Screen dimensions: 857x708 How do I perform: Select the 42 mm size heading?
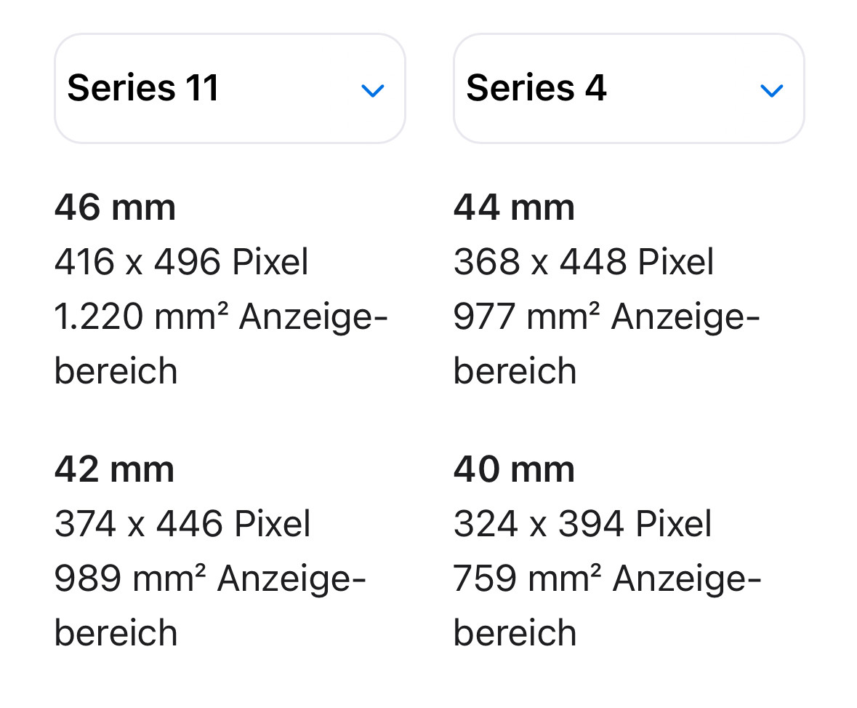(x=114, y=469)
